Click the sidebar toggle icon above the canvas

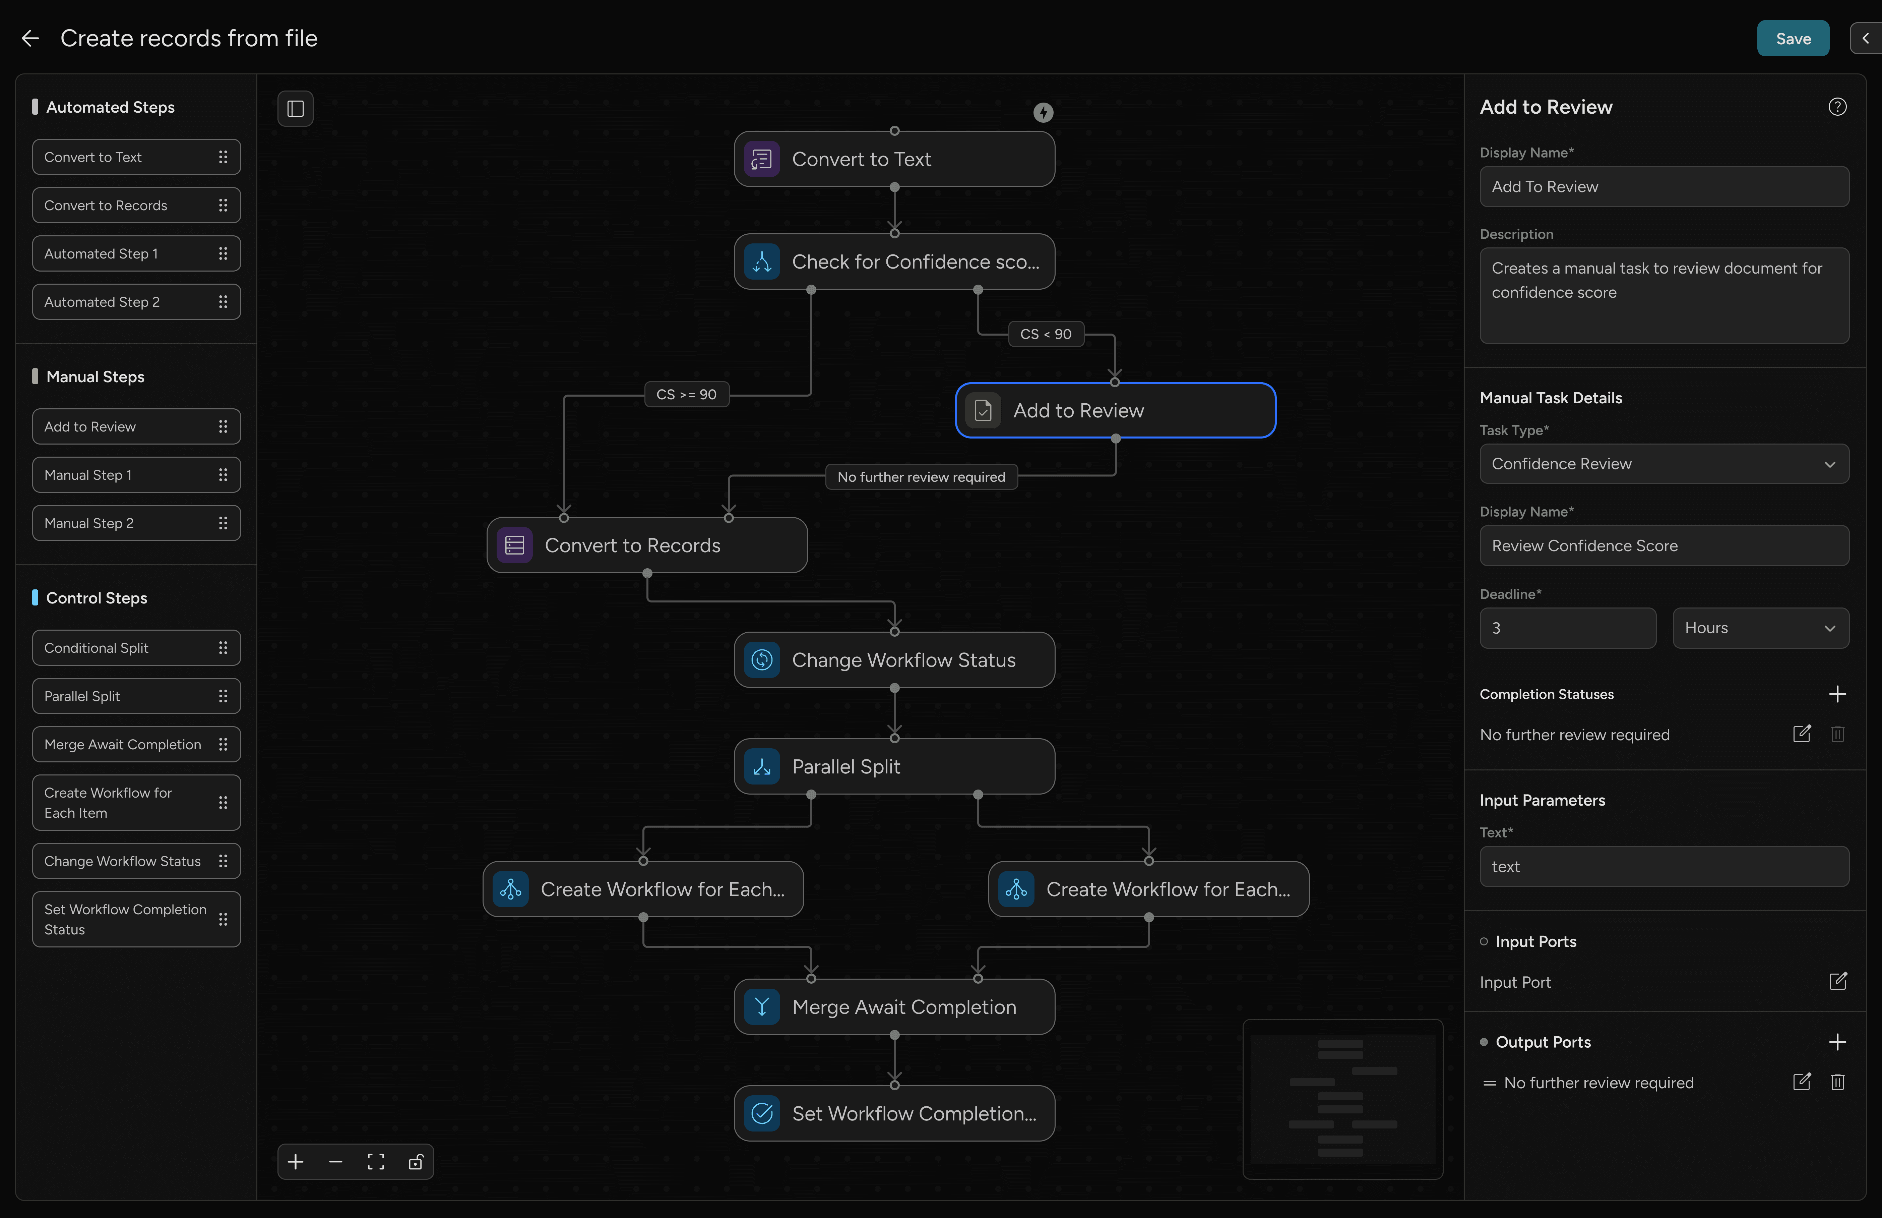[x=295, y=108]
